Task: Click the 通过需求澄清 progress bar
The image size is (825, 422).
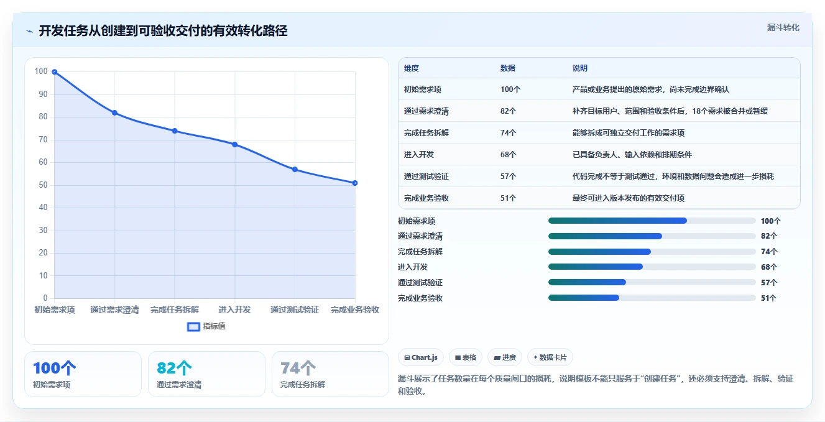Action: pos(652,236)
